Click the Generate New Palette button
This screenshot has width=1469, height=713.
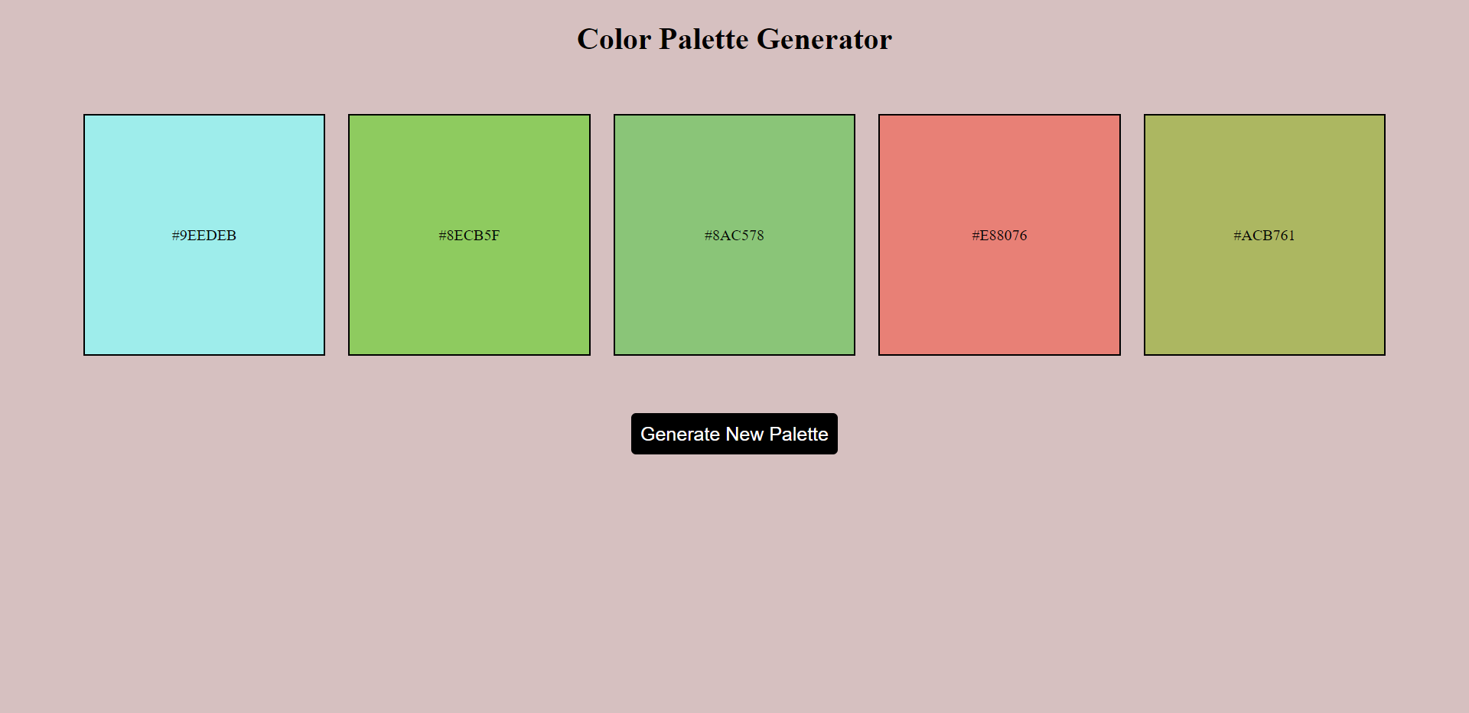734,434
